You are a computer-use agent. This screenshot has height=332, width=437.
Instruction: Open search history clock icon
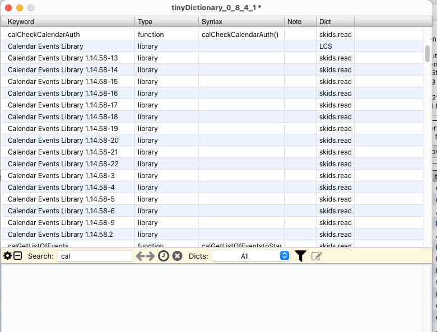coord(163,256)
